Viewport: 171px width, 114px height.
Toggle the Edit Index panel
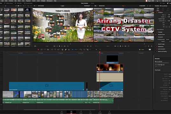click(x=18, y=3)
